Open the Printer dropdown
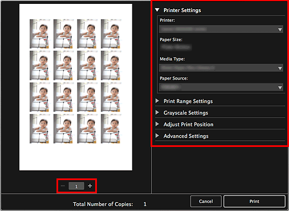The width and height of the screenshot is (289, 211). click(x=221, y=29)
